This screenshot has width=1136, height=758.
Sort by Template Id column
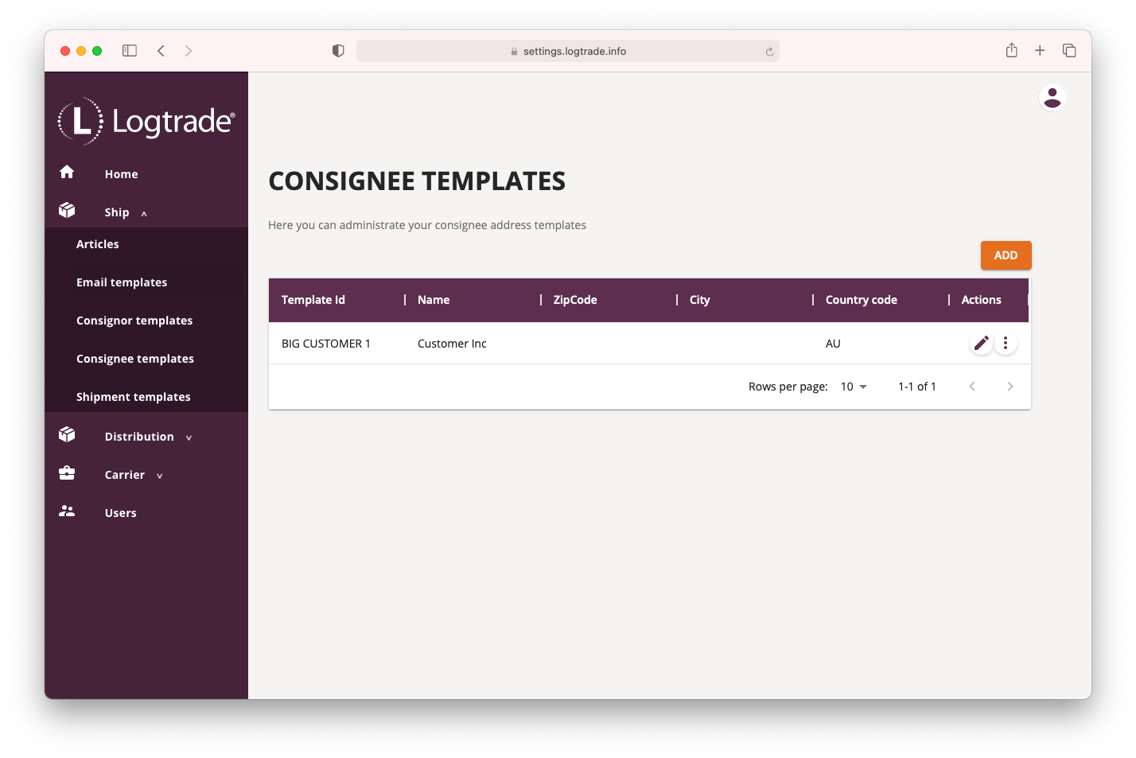pyautogui.click(x=313, y=300)
